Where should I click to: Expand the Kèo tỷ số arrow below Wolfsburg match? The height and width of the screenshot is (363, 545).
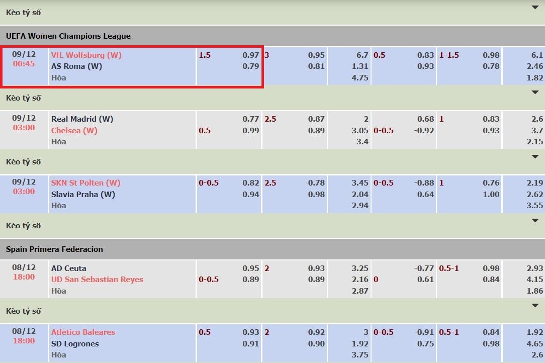click(534, 93)
